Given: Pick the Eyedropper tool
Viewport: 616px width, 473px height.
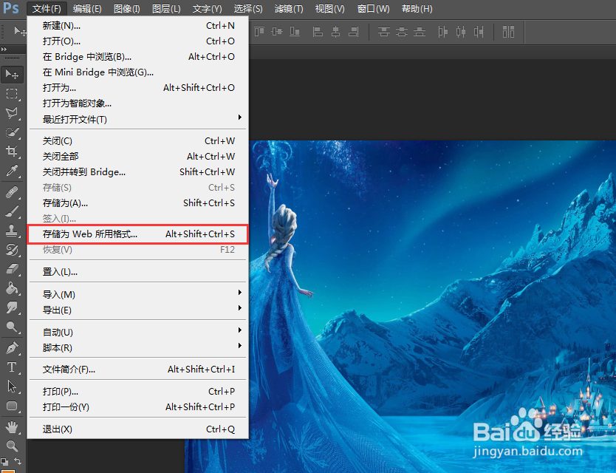Looking at the screenshot, I should [12, 171].
